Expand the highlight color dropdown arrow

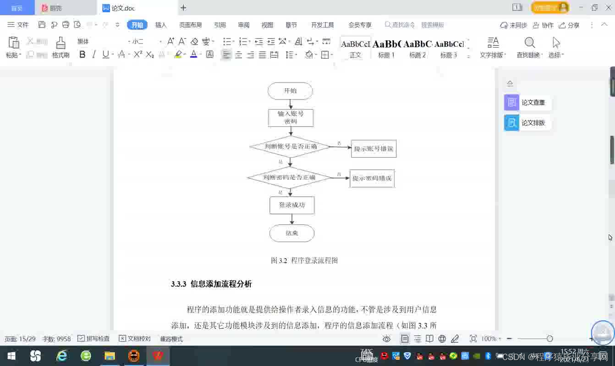pyautogui.click(x=185, y=55)
